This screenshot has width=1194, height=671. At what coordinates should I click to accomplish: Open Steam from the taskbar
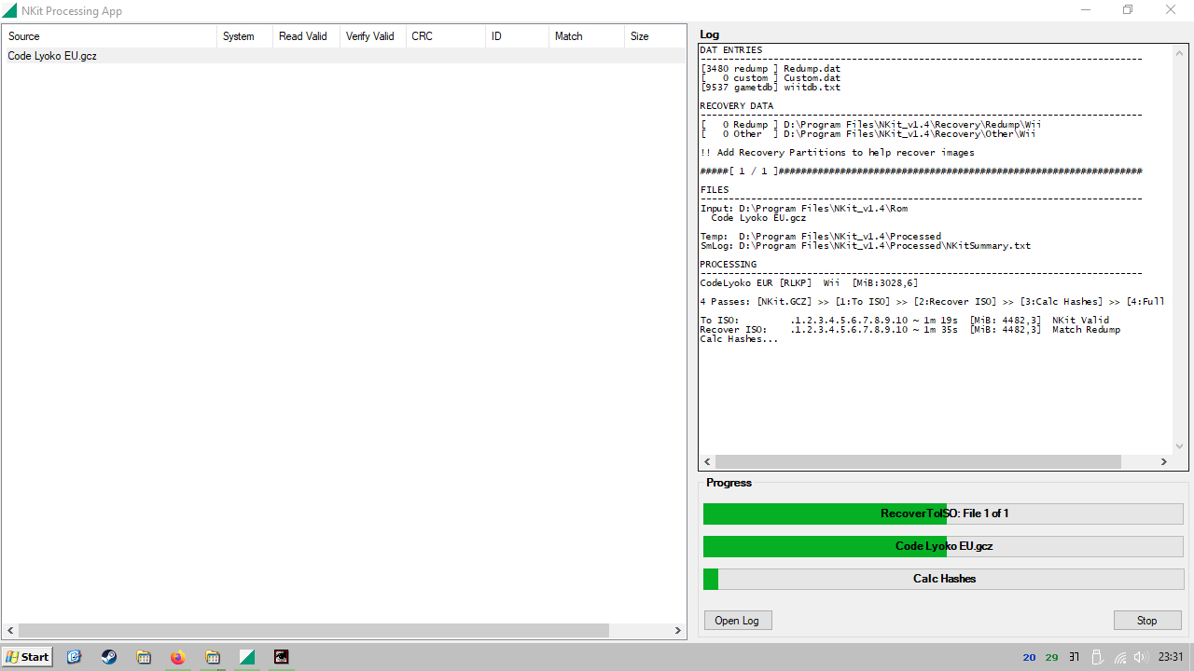pyautogui.click(x=109, y=657)
